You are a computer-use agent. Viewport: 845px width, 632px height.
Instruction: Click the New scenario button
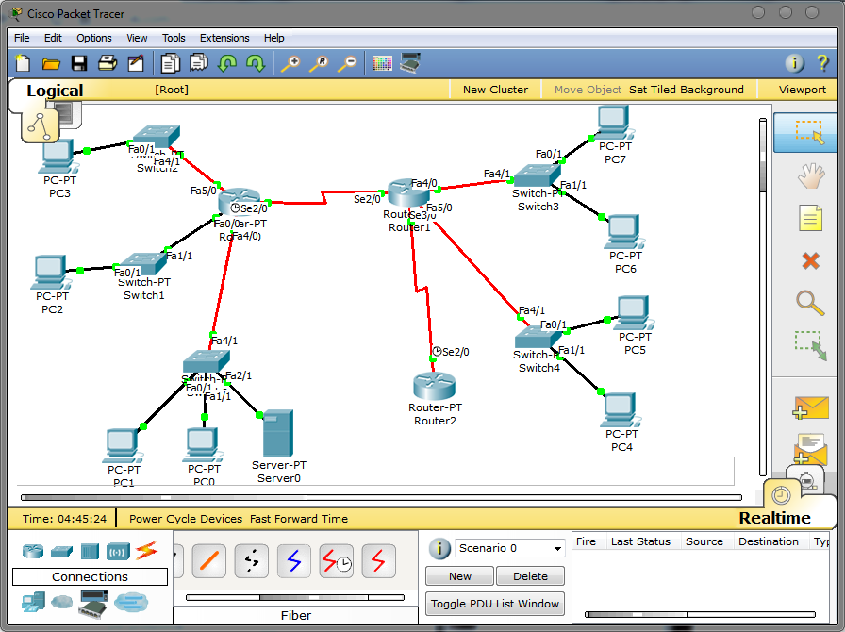pos(459,576)
